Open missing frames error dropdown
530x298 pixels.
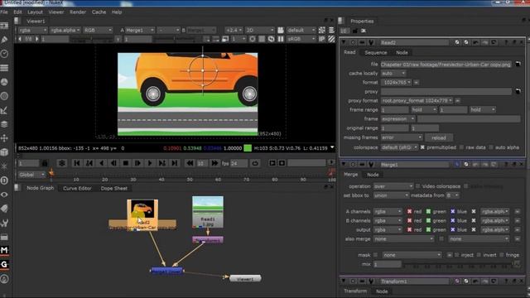[402, 137]
